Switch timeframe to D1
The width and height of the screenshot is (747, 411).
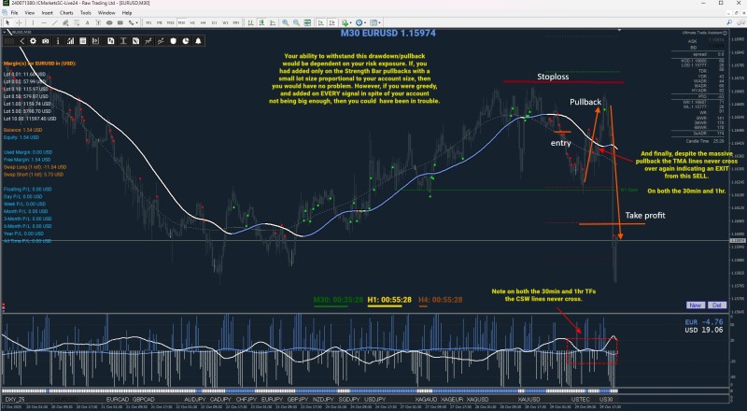click(x=215, y=22)
